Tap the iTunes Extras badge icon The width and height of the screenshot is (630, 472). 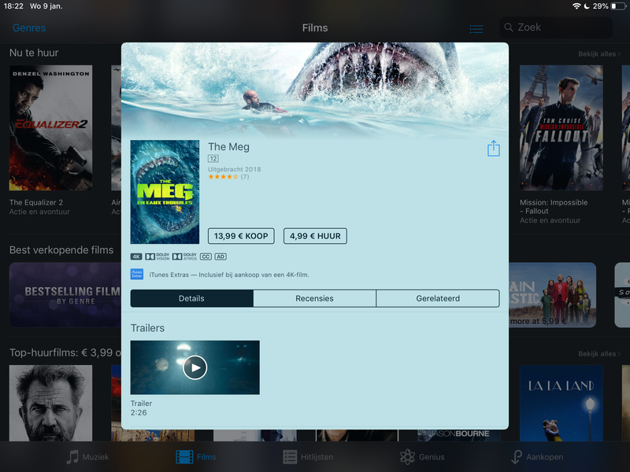click(x=136, y=275)
